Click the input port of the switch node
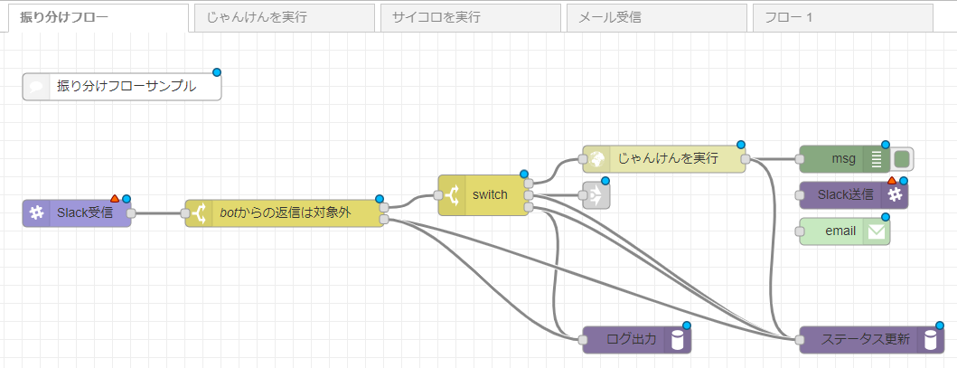The height and width of the screenshot is (368, 957). point(438,195)
